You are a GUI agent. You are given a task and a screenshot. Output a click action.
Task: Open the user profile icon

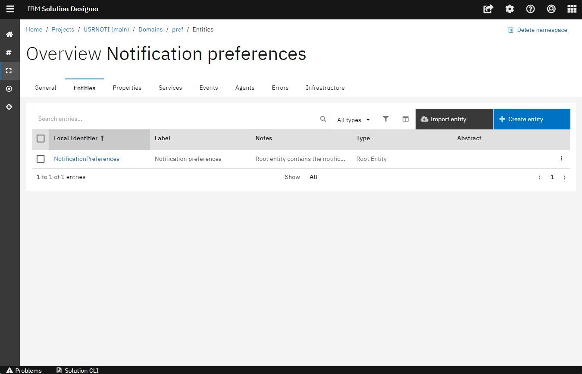point(551,9)
